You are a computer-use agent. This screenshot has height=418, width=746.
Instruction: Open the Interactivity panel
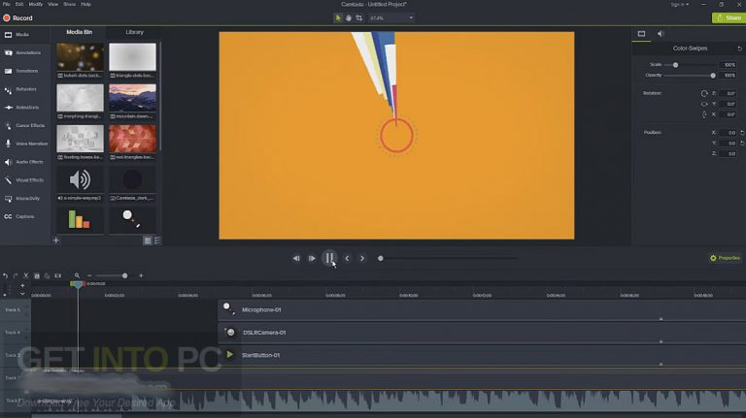tap(22, 198)
